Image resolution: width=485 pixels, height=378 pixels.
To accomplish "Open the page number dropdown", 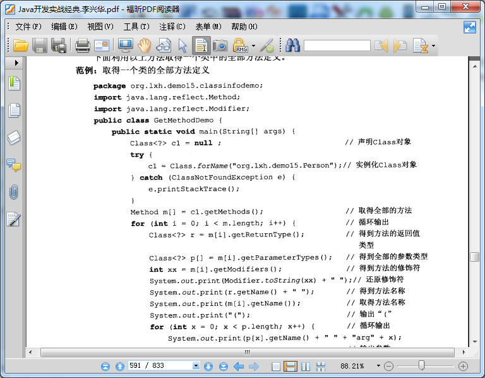I will coord(196,365).
